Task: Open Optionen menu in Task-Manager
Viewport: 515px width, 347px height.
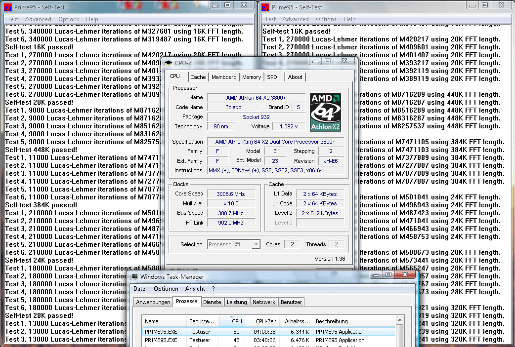Action: (166, 289)
